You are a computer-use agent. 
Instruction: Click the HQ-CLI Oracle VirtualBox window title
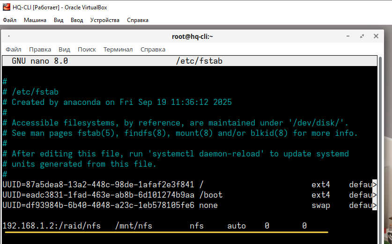[60, 7]
